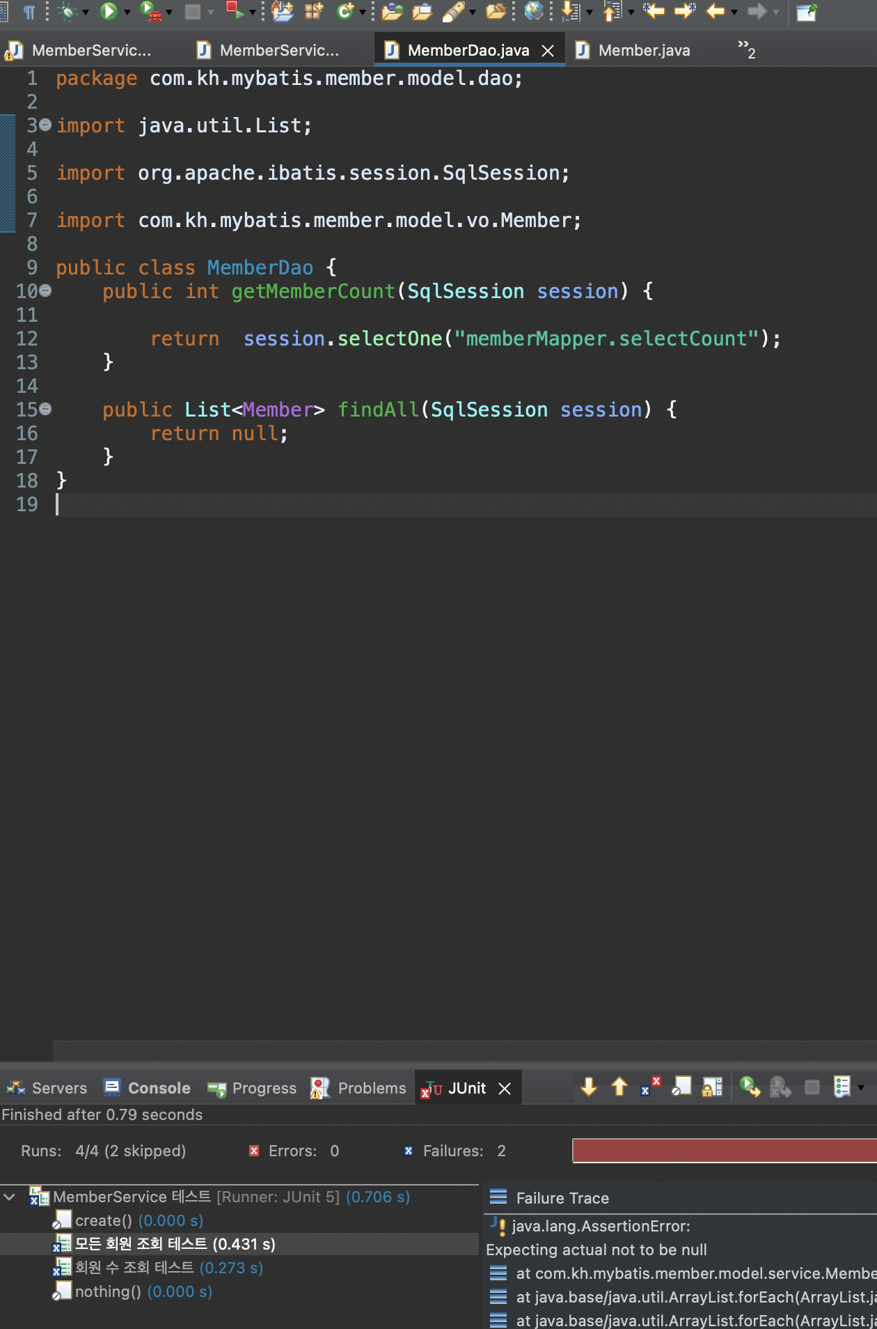Click the Search flashlight icon
Viewport: 877px width, 1329px height.
454,11
